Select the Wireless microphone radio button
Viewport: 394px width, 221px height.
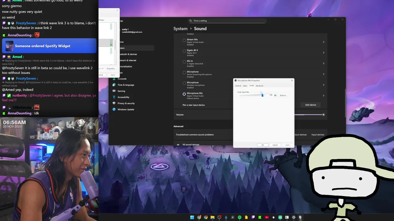pos(184,83)
